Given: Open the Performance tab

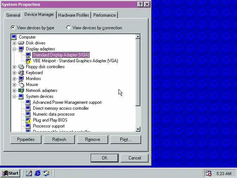Looking at the screenshot, I should 104,15.
